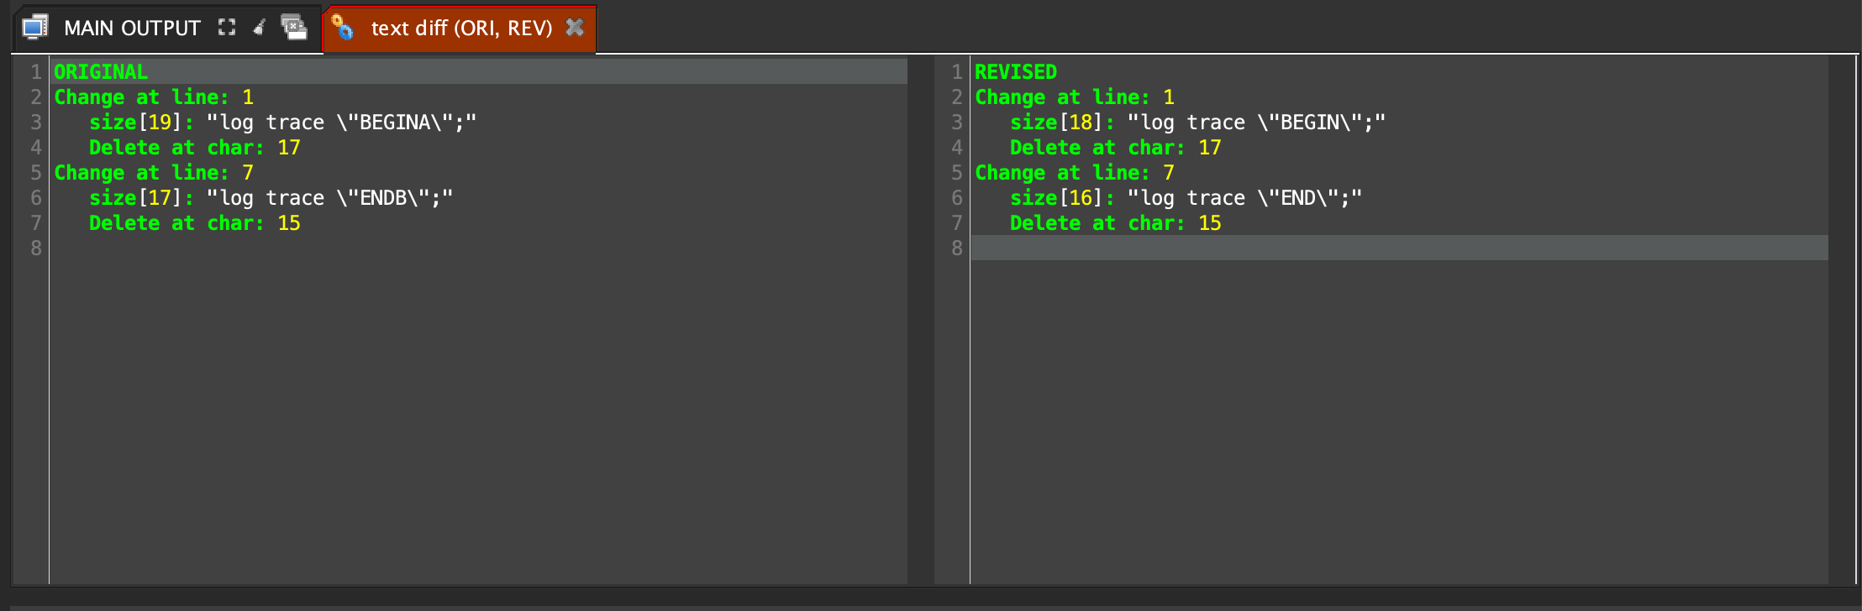1862x611 pixels.
Task: Click the close-all-windows icon in MAIN OUTPUT tab
Action: (293, 28)
